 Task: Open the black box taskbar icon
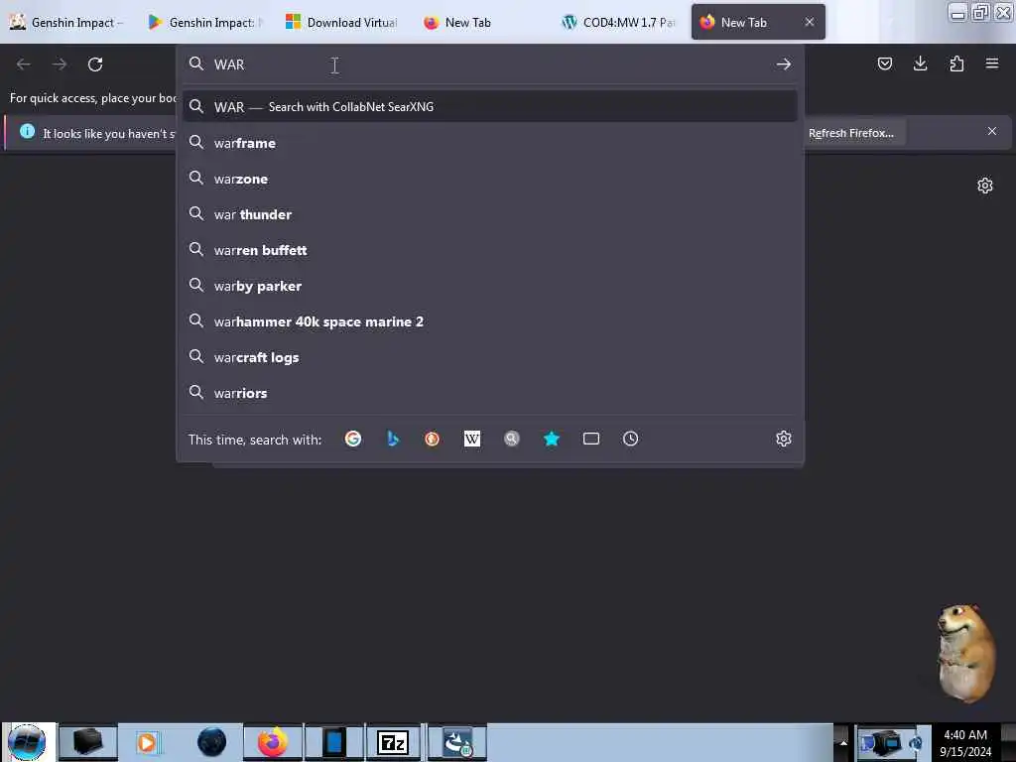(x=88, y=742)
